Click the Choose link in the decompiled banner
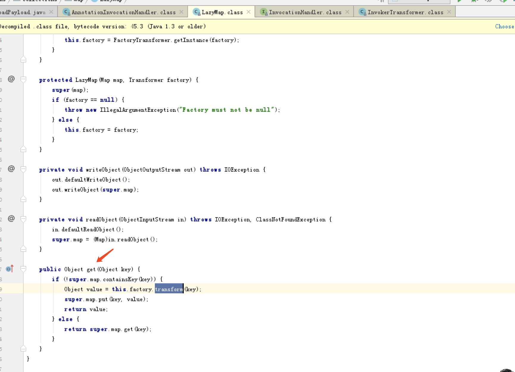 (505, 26)
